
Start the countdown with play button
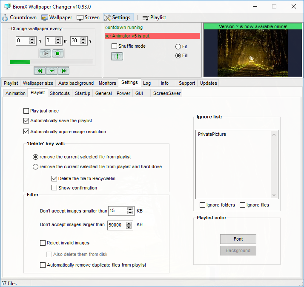[x=45, y=53]
